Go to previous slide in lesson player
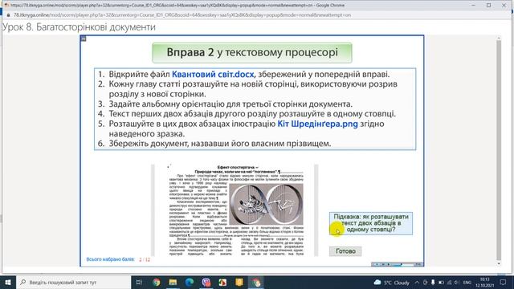Viewport: 514px width, 289px height. [377, 264]
